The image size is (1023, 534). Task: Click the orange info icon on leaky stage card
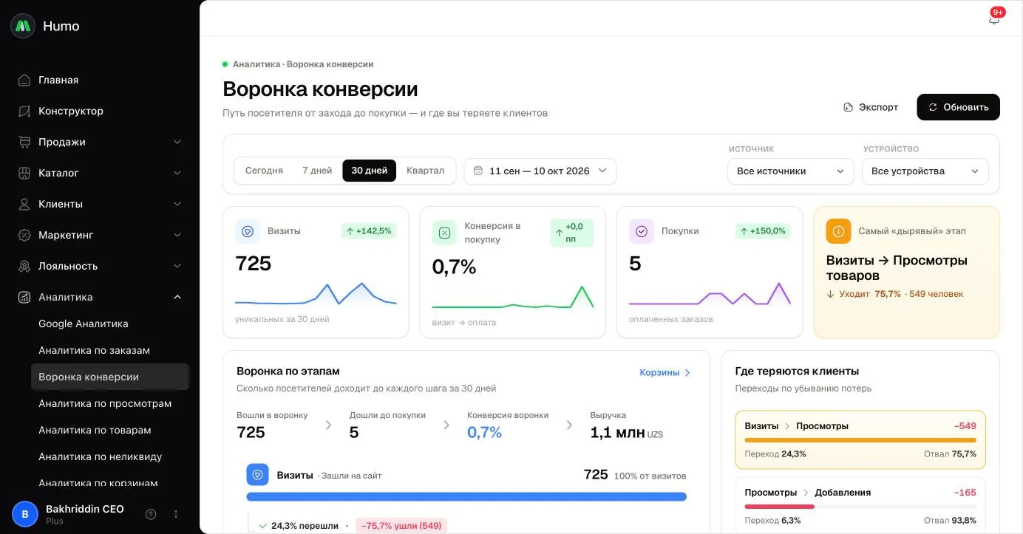click(x=838, y=231)
